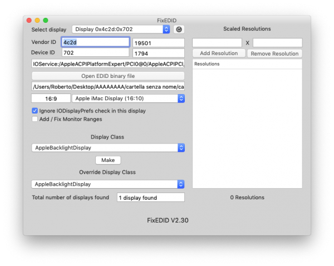Click the Resolutions column header
The image size is (334, 266).
click(247, 64)
